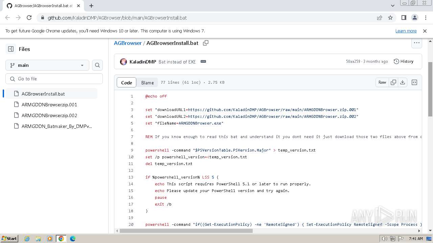The width and height of the screenshot is (433, 243).
Task: Click the address bar URL
Action: [x=117, y=18]
